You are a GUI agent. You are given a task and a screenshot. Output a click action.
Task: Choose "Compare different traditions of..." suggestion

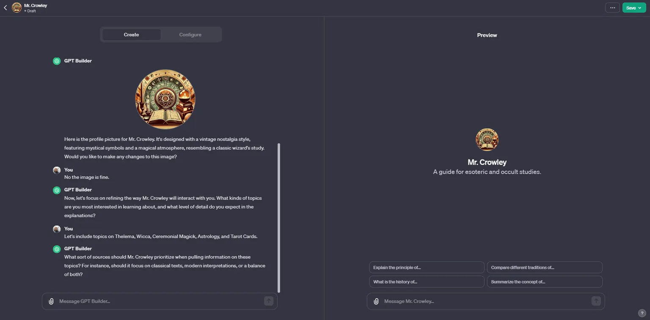[544, 268]
